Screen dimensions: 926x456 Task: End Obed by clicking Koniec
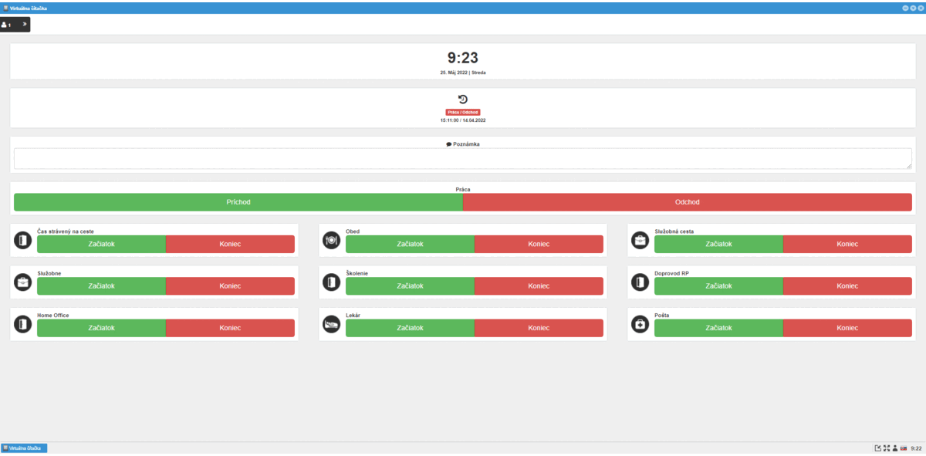[539, 244]
